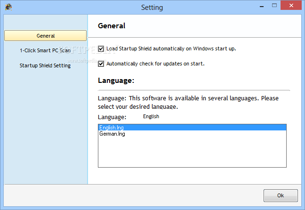Click the bold 'Language:' section heading
Screen dimensions: 305x210
click(116, 81)
